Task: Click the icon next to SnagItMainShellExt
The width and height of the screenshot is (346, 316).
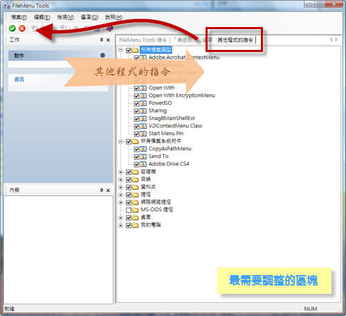Action: point(143,119)
